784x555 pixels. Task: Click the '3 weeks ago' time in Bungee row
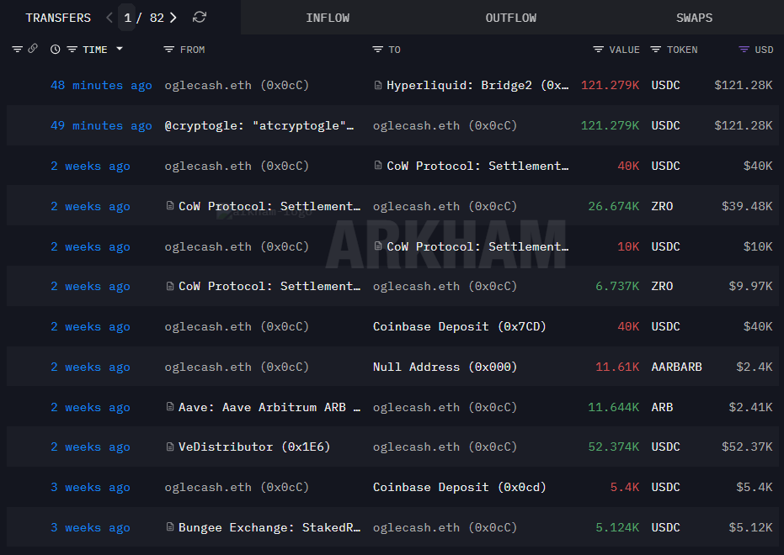(90, 527)
